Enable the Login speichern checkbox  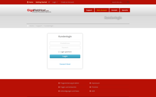(x=59, y=52)
